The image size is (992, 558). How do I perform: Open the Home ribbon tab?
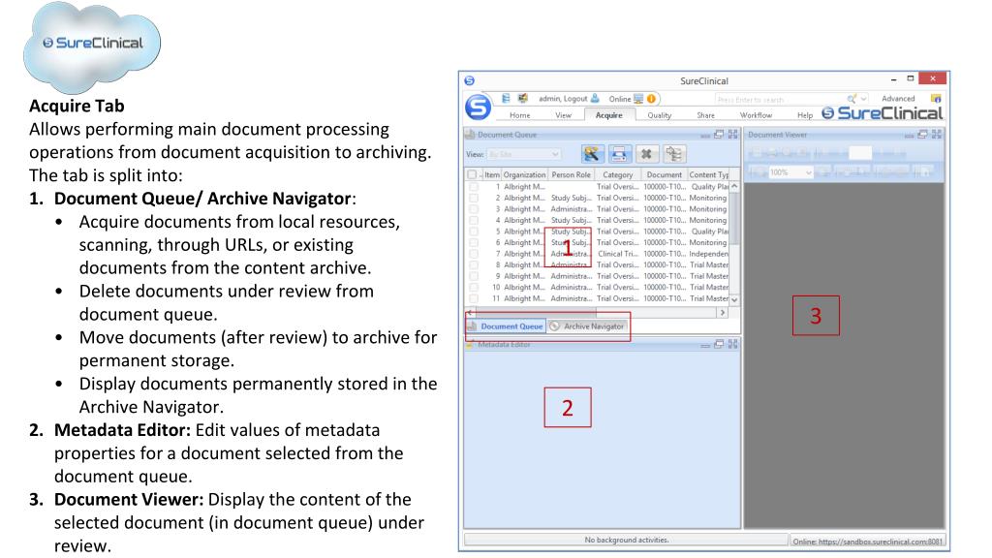520,115
